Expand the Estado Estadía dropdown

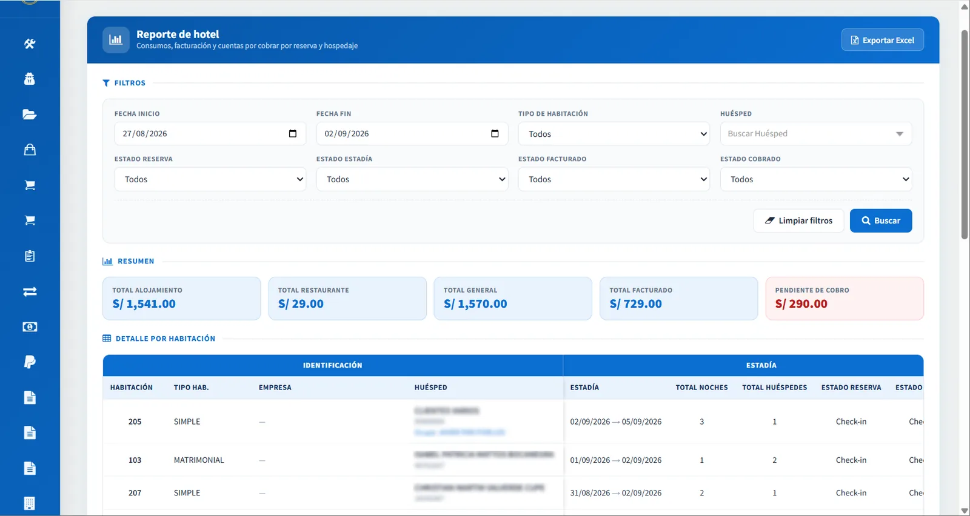pos(412,179)
